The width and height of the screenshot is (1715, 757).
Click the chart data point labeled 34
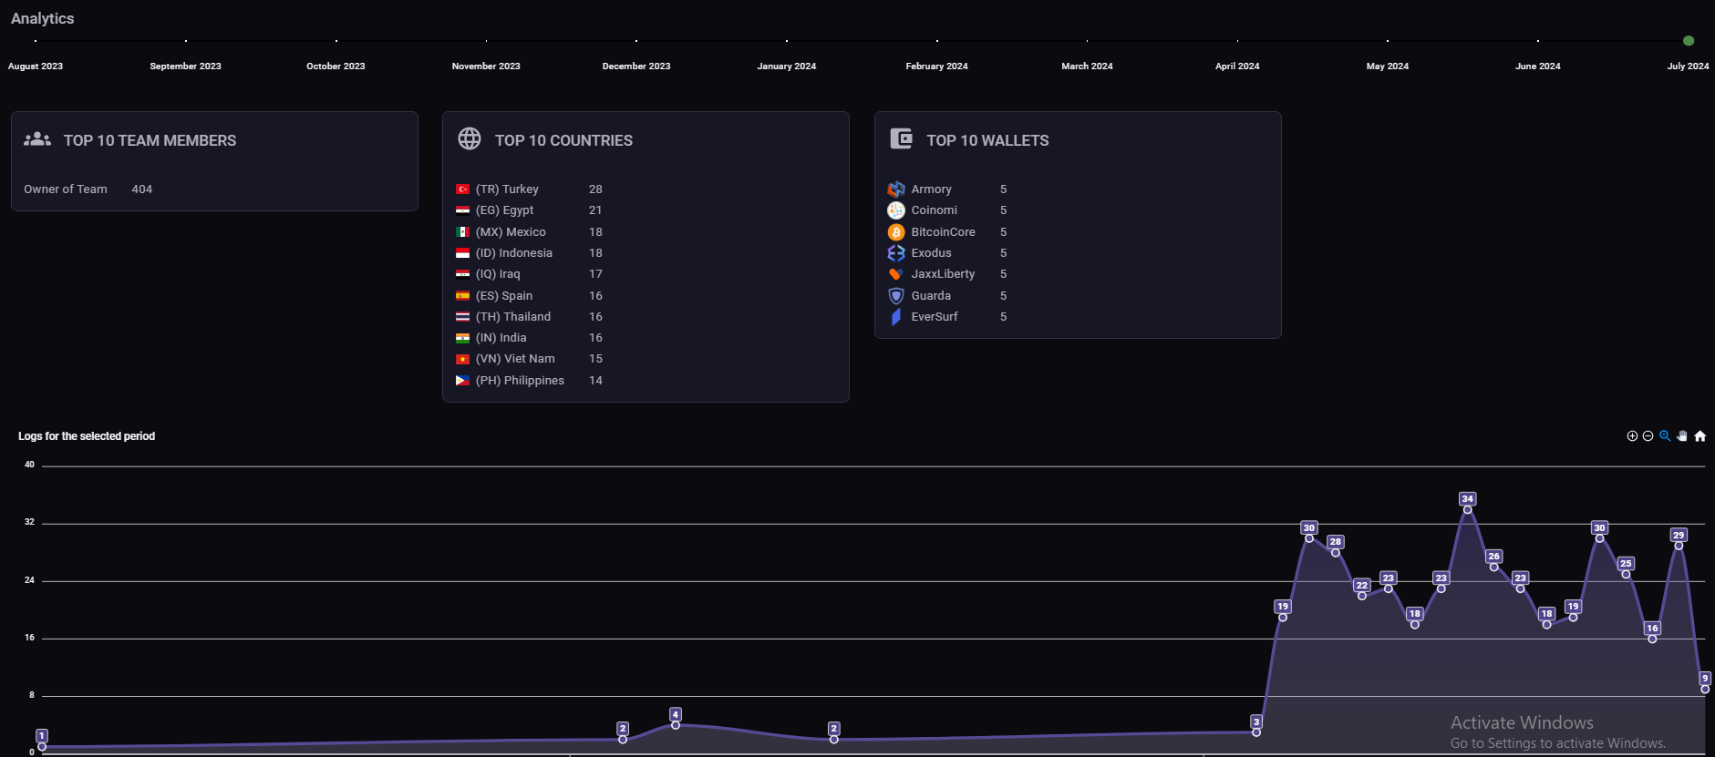(1467, 509)
